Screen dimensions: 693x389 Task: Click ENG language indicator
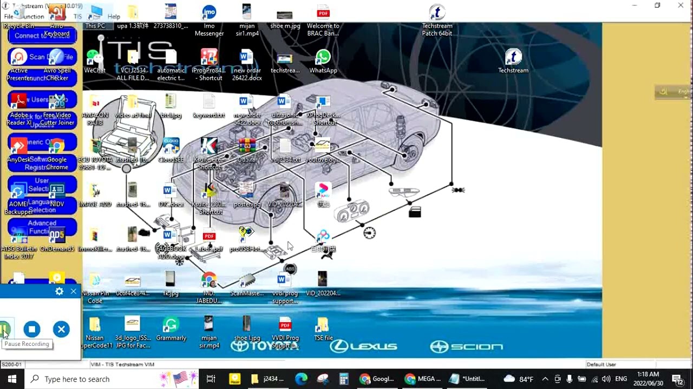(x=621, y=379)
